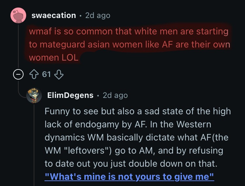Downvote swaecation's comment
The width and height of the screenshot is (245, 186).
tap(59, 74)
